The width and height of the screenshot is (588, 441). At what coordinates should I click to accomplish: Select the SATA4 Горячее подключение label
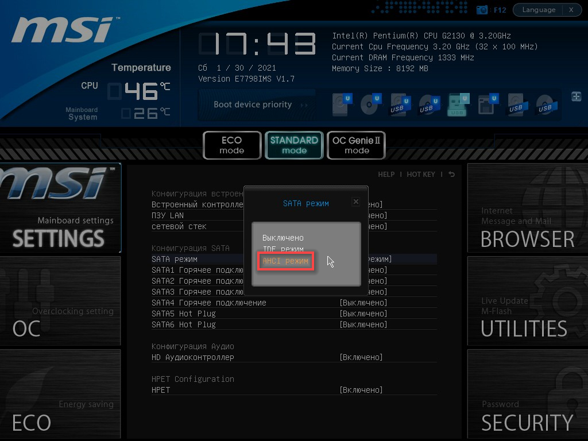(209, 303)
